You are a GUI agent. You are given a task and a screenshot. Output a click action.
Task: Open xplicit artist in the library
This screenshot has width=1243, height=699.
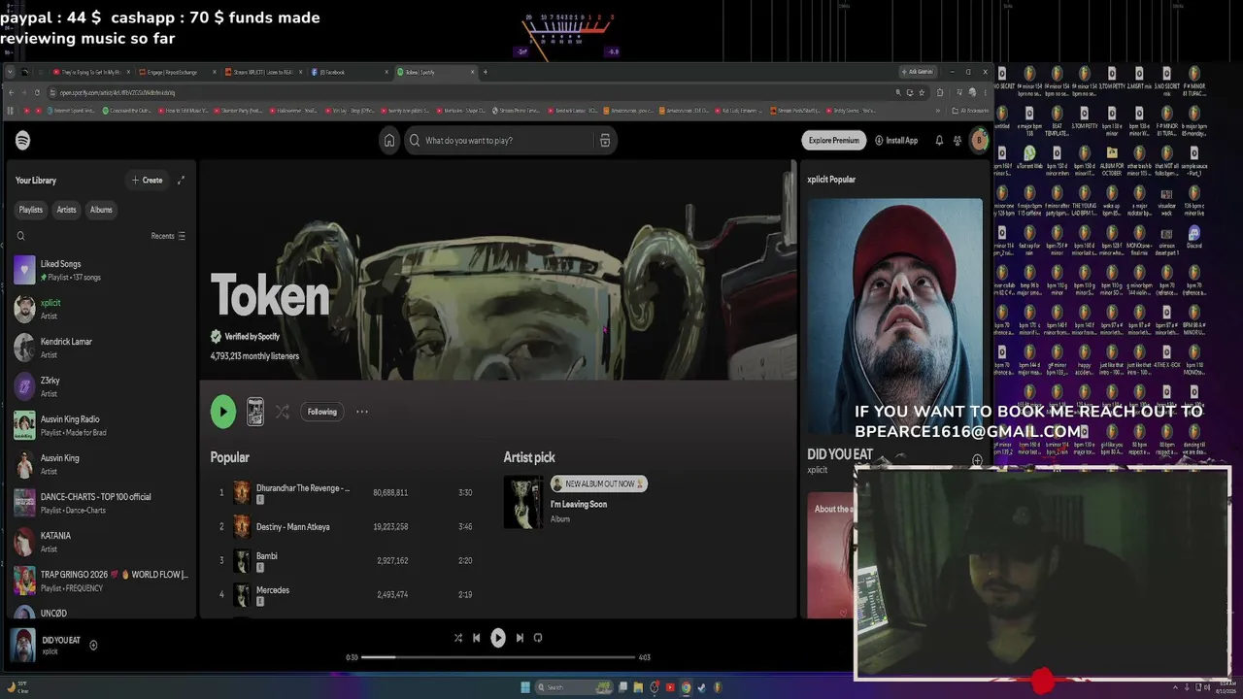click(x=102, y=309)
